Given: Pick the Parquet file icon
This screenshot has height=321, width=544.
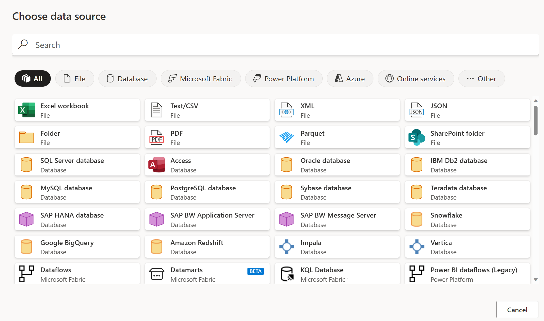Looking at the screenshot, I should (x=286, y=137).
